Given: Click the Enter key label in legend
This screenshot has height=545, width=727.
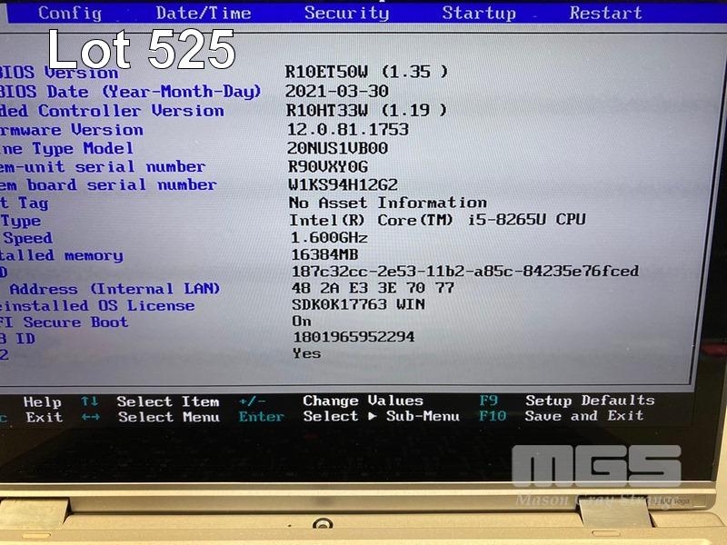Looking at the screenshot, I should pyautogui.click(x=261, y=417).
